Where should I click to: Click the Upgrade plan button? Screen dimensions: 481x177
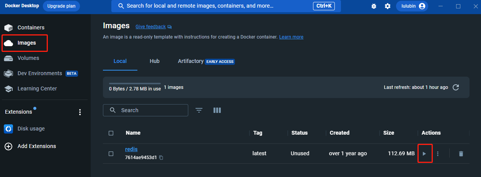[61, 6]
